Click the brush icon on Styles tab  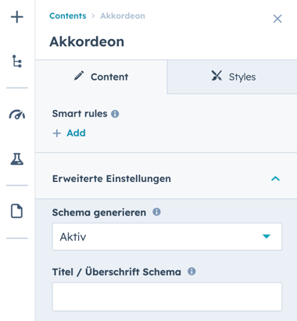click(x=216, y=76)
